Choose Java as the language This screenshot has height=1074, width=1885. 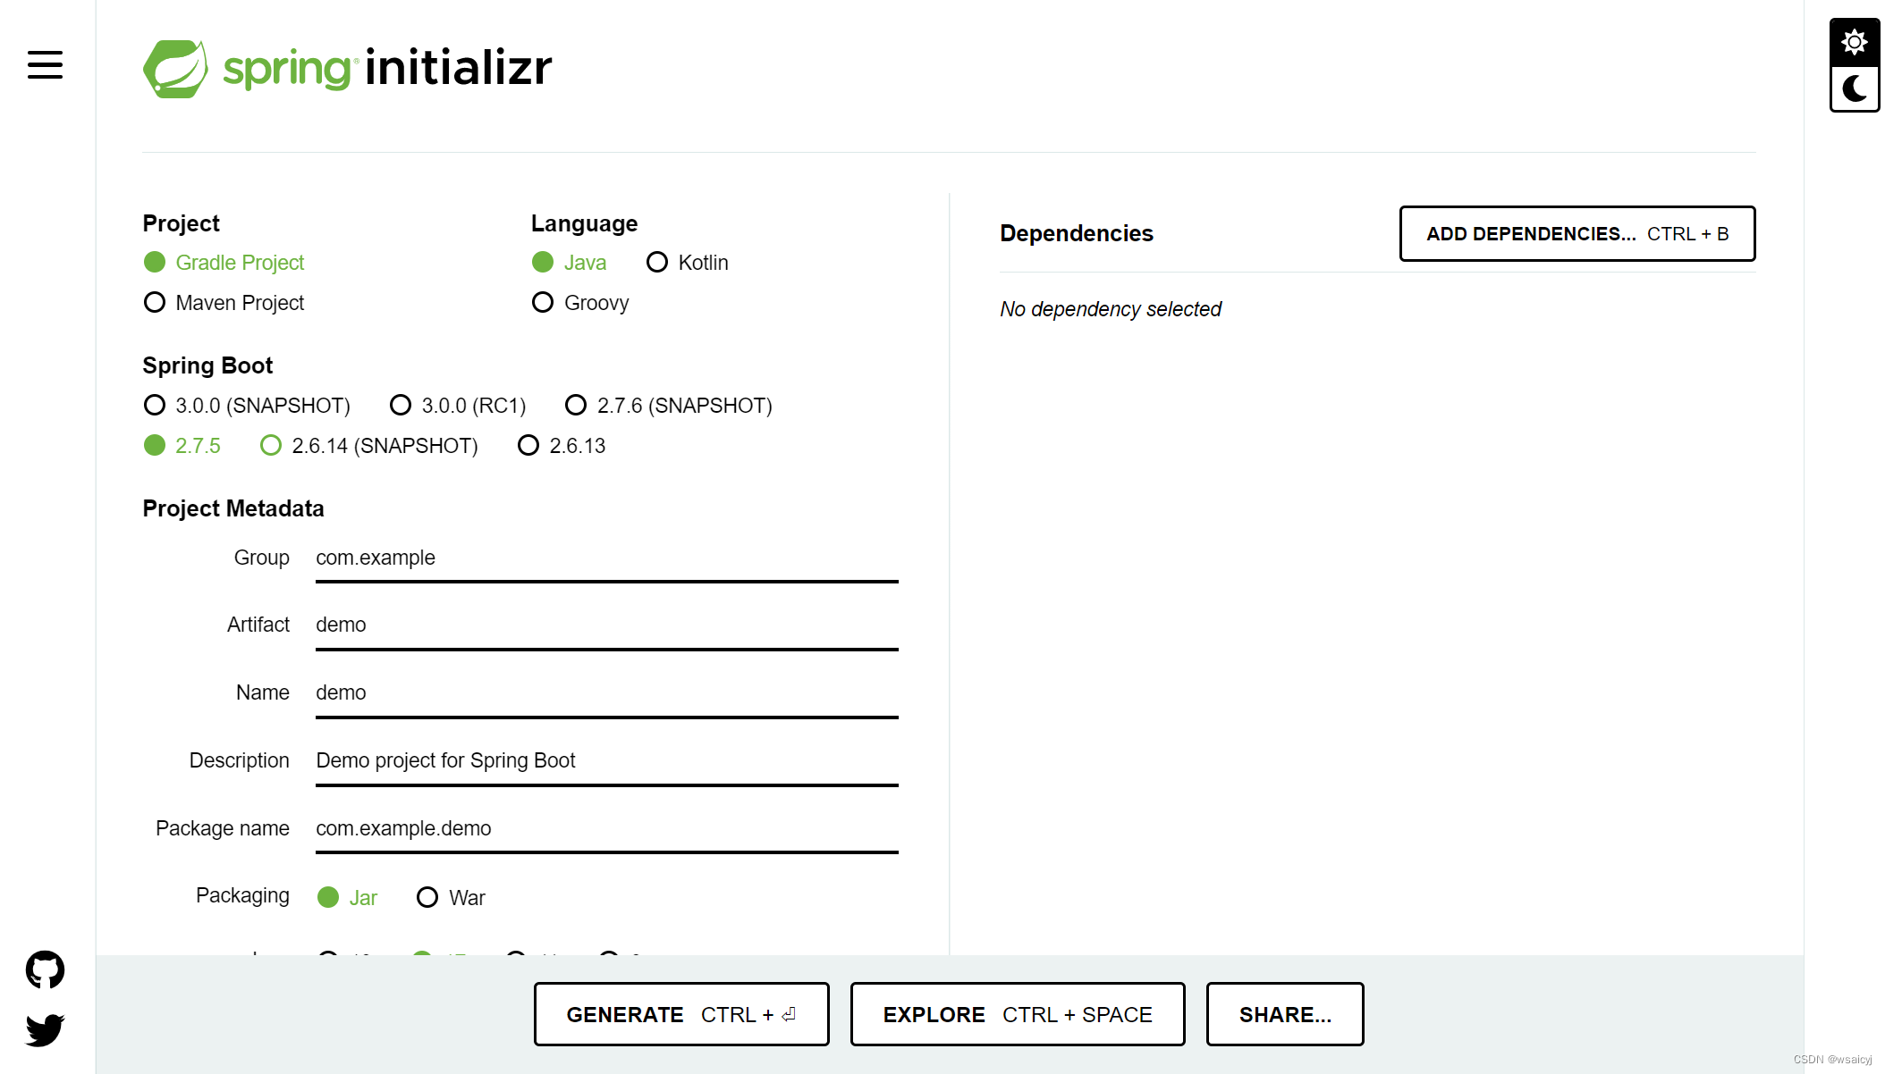click(x=569, y=262)
